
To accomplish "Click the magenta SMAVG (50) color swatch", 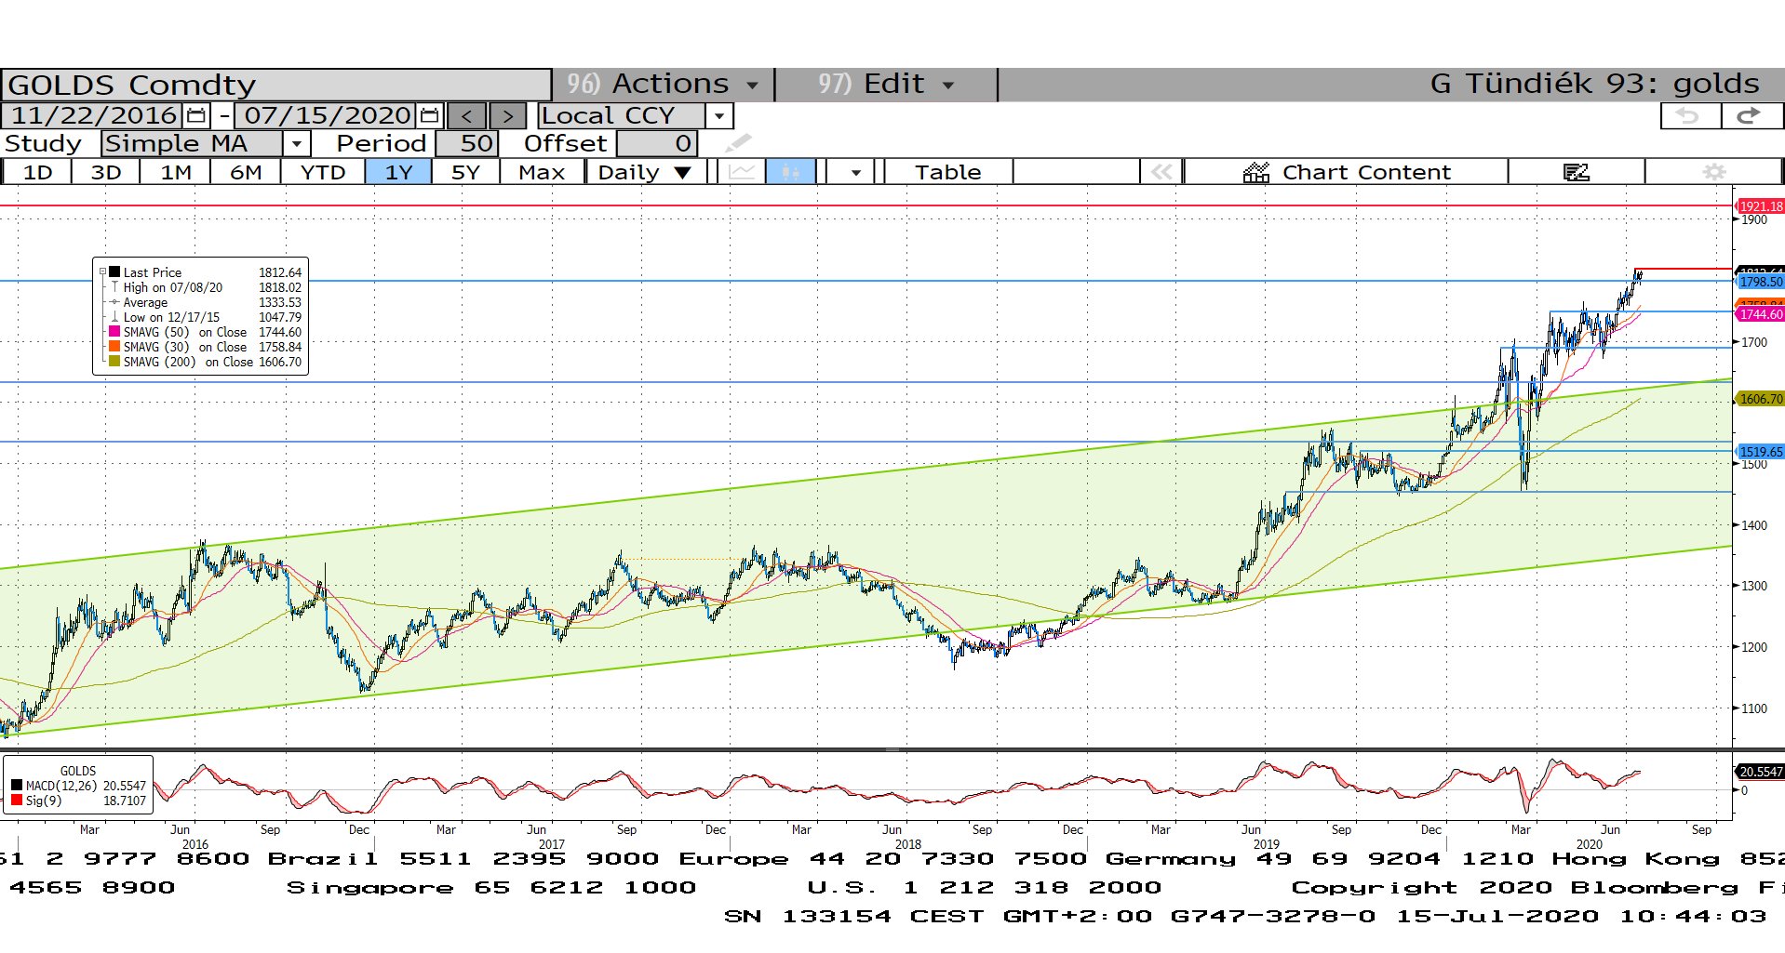I will click(x=114, y=332).
